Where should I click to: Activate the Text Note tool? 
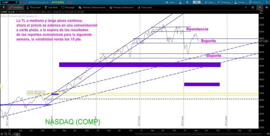[51, 7]
